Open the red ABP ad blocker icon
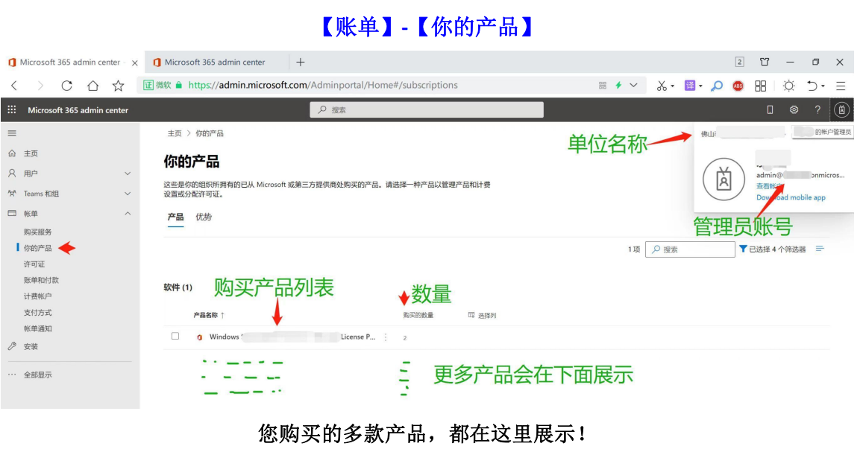 (x=738, y=86)
